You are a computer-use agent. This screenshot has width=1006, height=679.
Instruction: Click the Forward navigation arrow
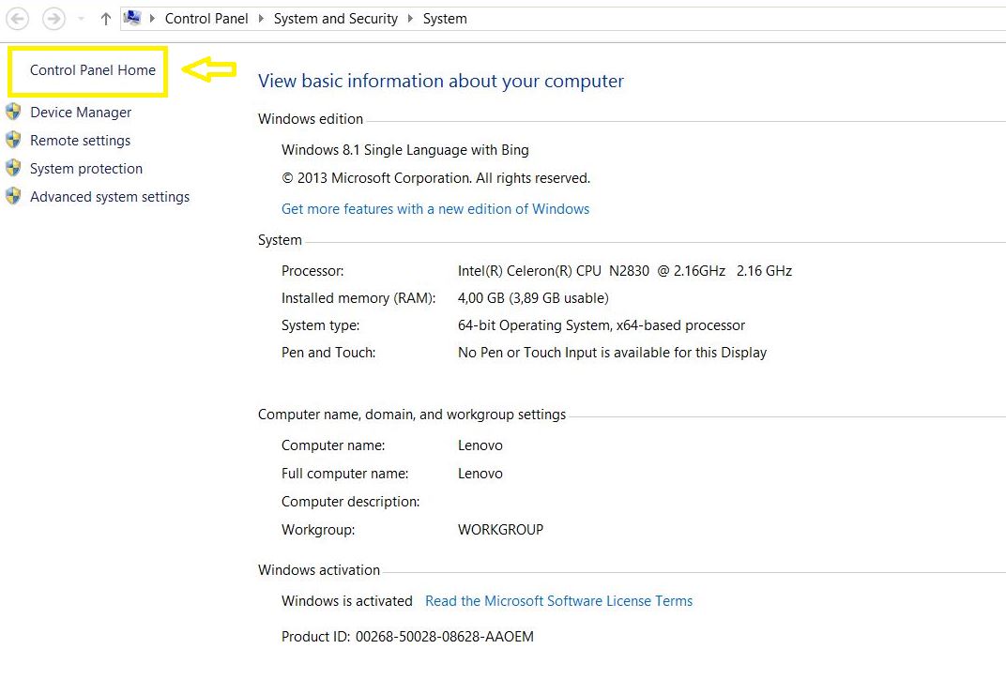point(53,19)
